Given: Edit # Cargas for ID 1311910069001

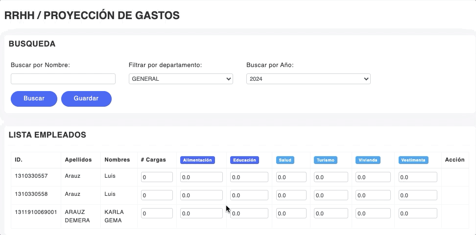Looking at the screenshot, I should point(157,213).
